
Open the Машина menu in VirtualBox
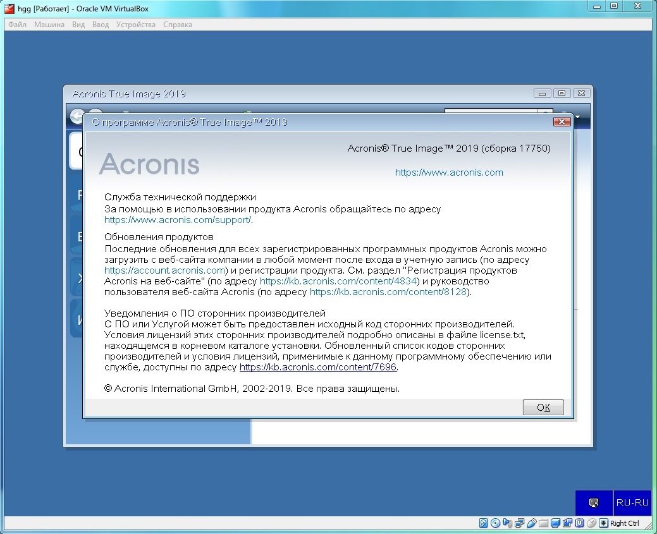tap(49, 25)
